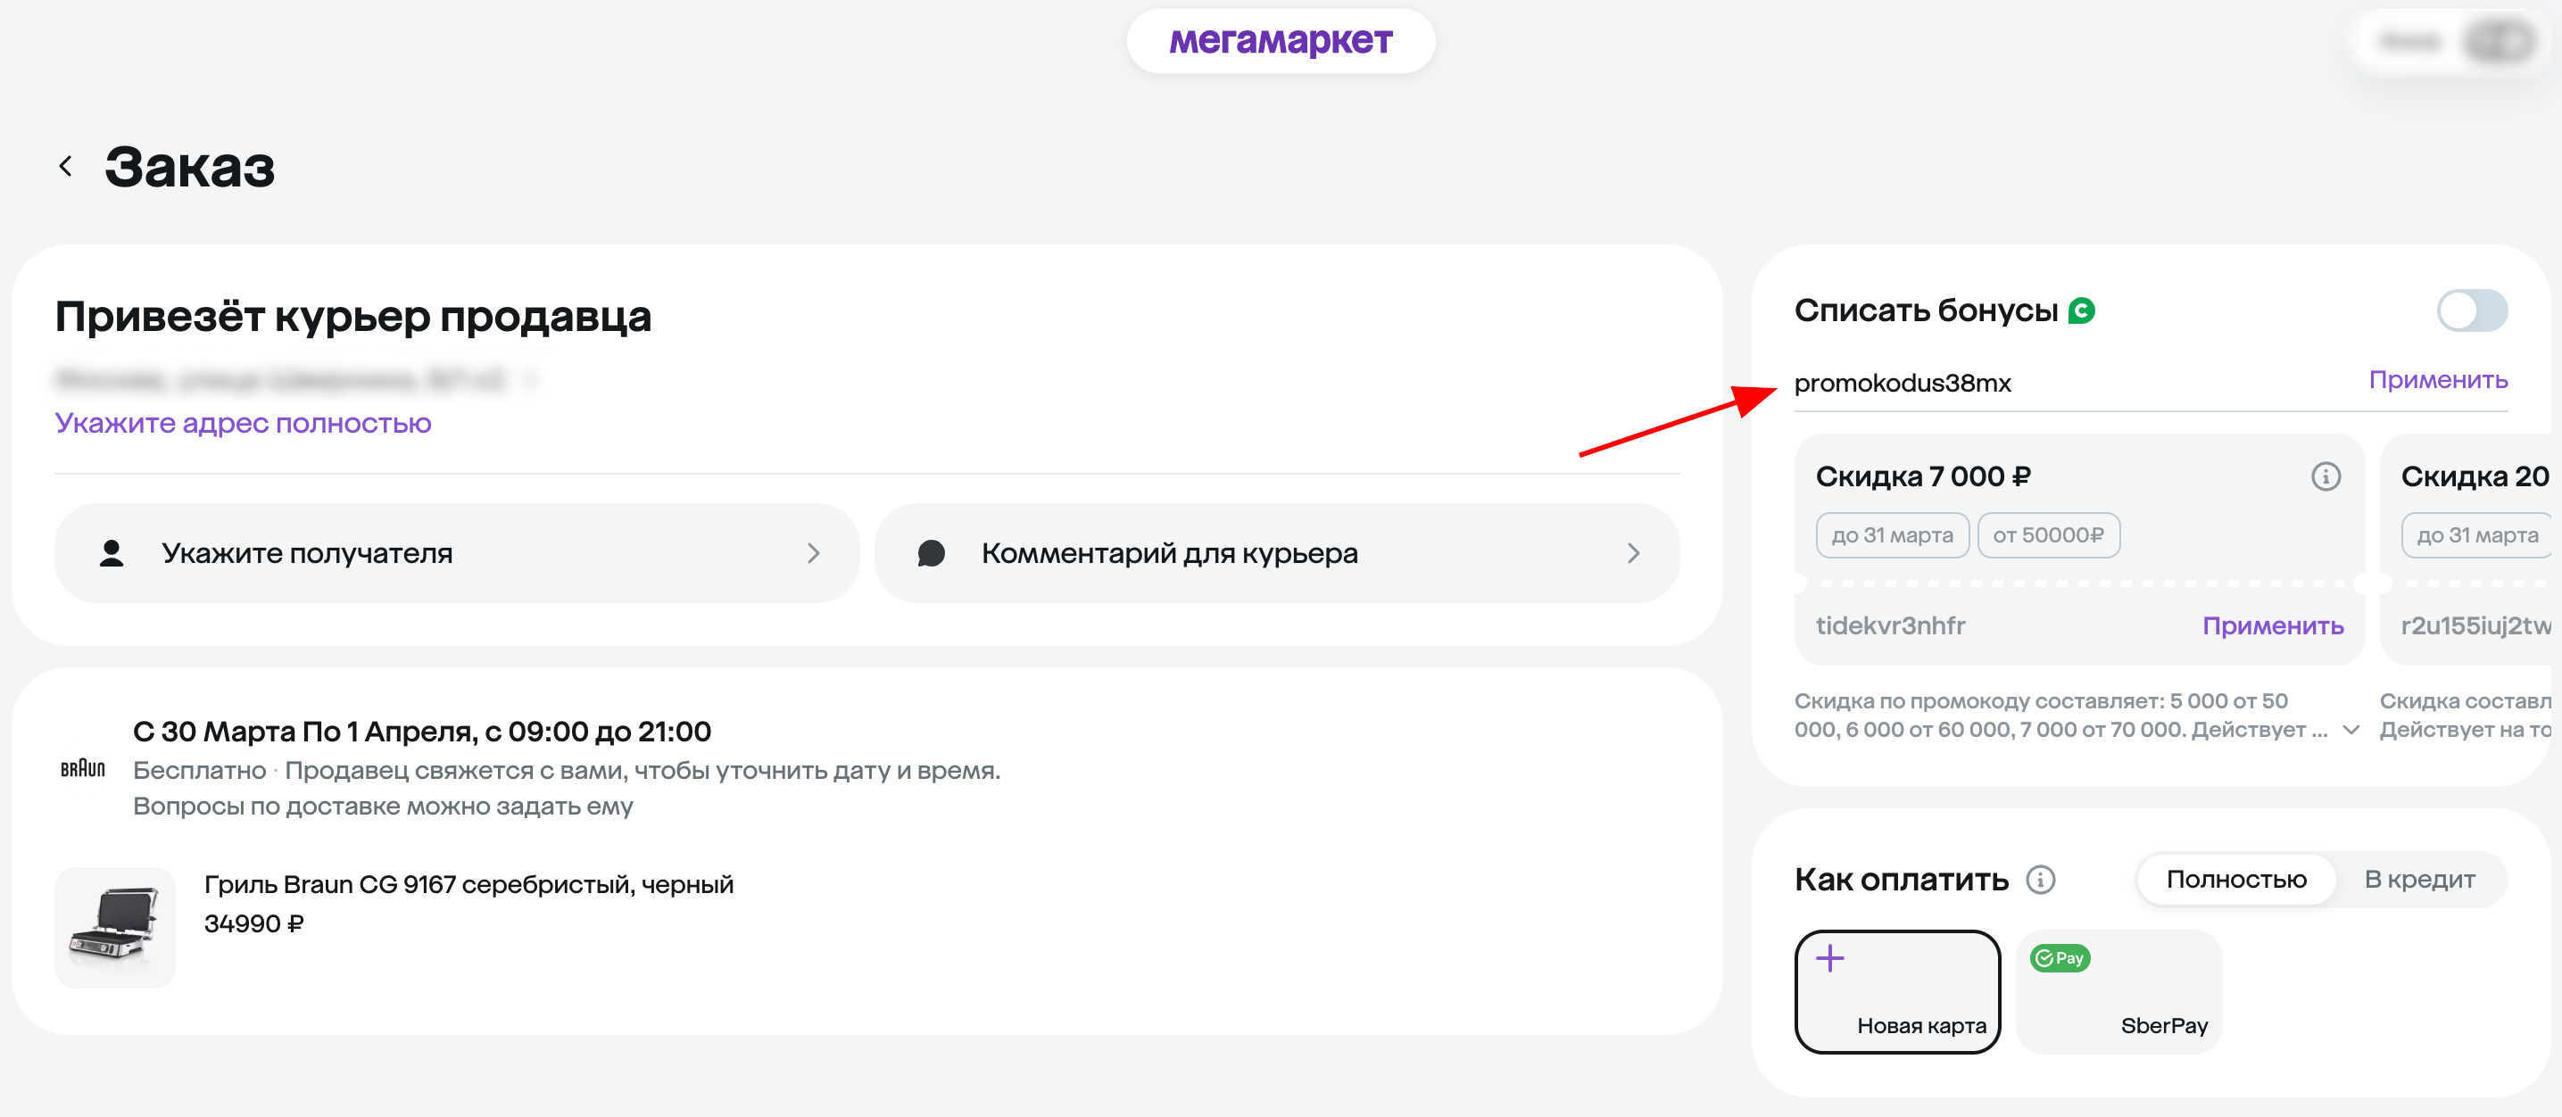Click the Мегамаркет logo
Image resolution: width=2562 pixels, height=1117 pixels.
point(1280,41)
